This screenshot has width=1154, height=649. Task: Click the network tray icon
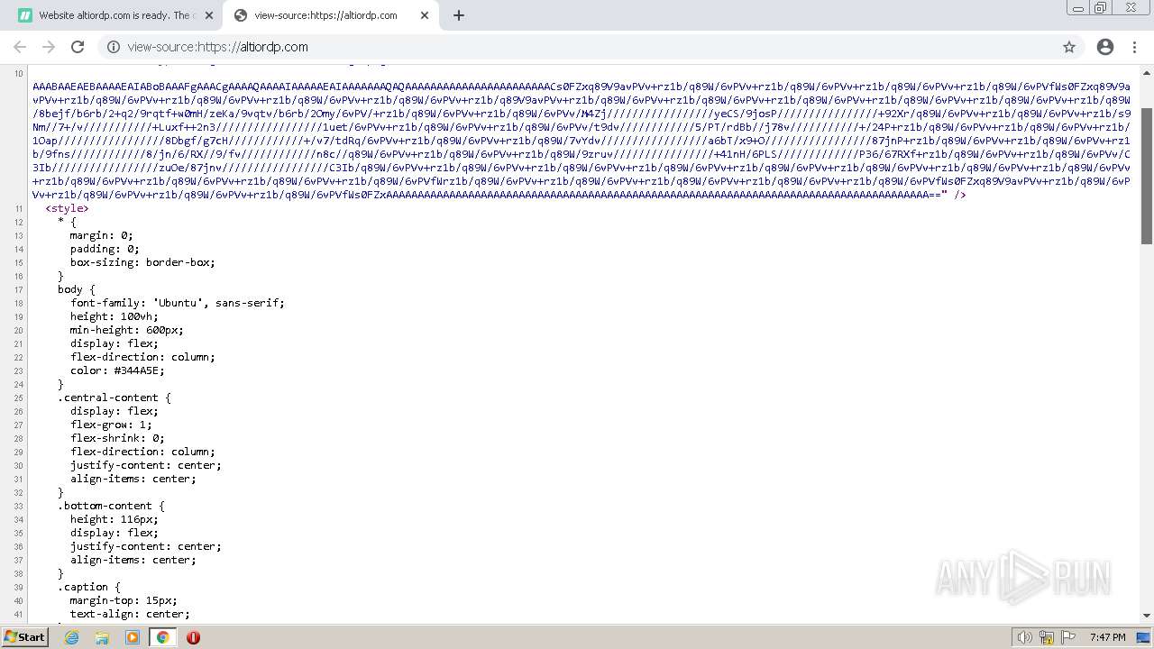[1047, 637]
